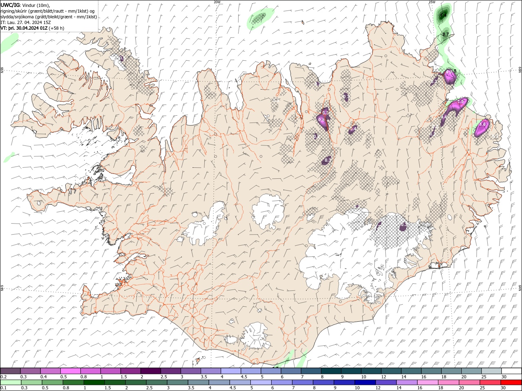Select the rain scale swatch between 3.5 and 4
The height and width of the screenshot is (391, 522).
pyautogui.click(x=198, y=382)
